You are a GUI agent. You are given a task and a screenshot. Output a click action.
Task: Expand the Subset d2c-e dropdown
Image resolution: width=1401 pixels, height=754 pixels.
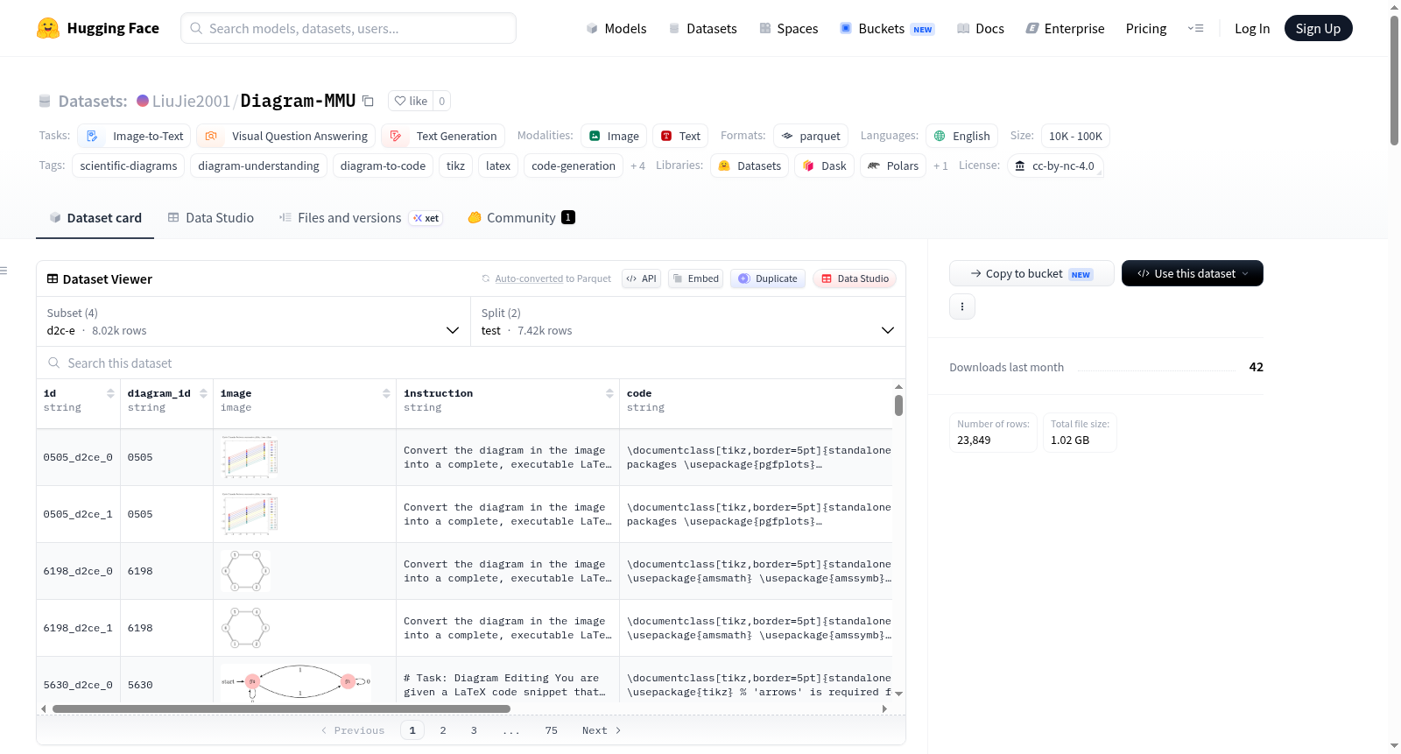coord(253,321)
